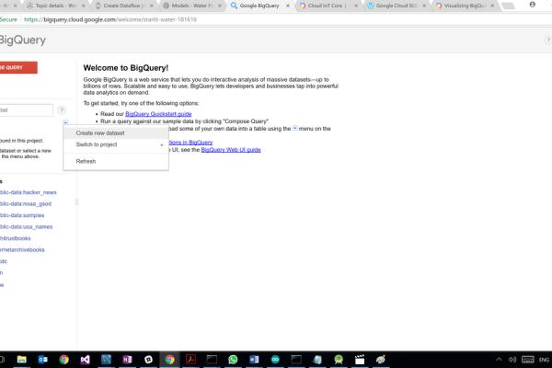This screenshot has height=368, width=552.
Task: Switch to the Visualizing BigQuery tab
Action: 465,6
